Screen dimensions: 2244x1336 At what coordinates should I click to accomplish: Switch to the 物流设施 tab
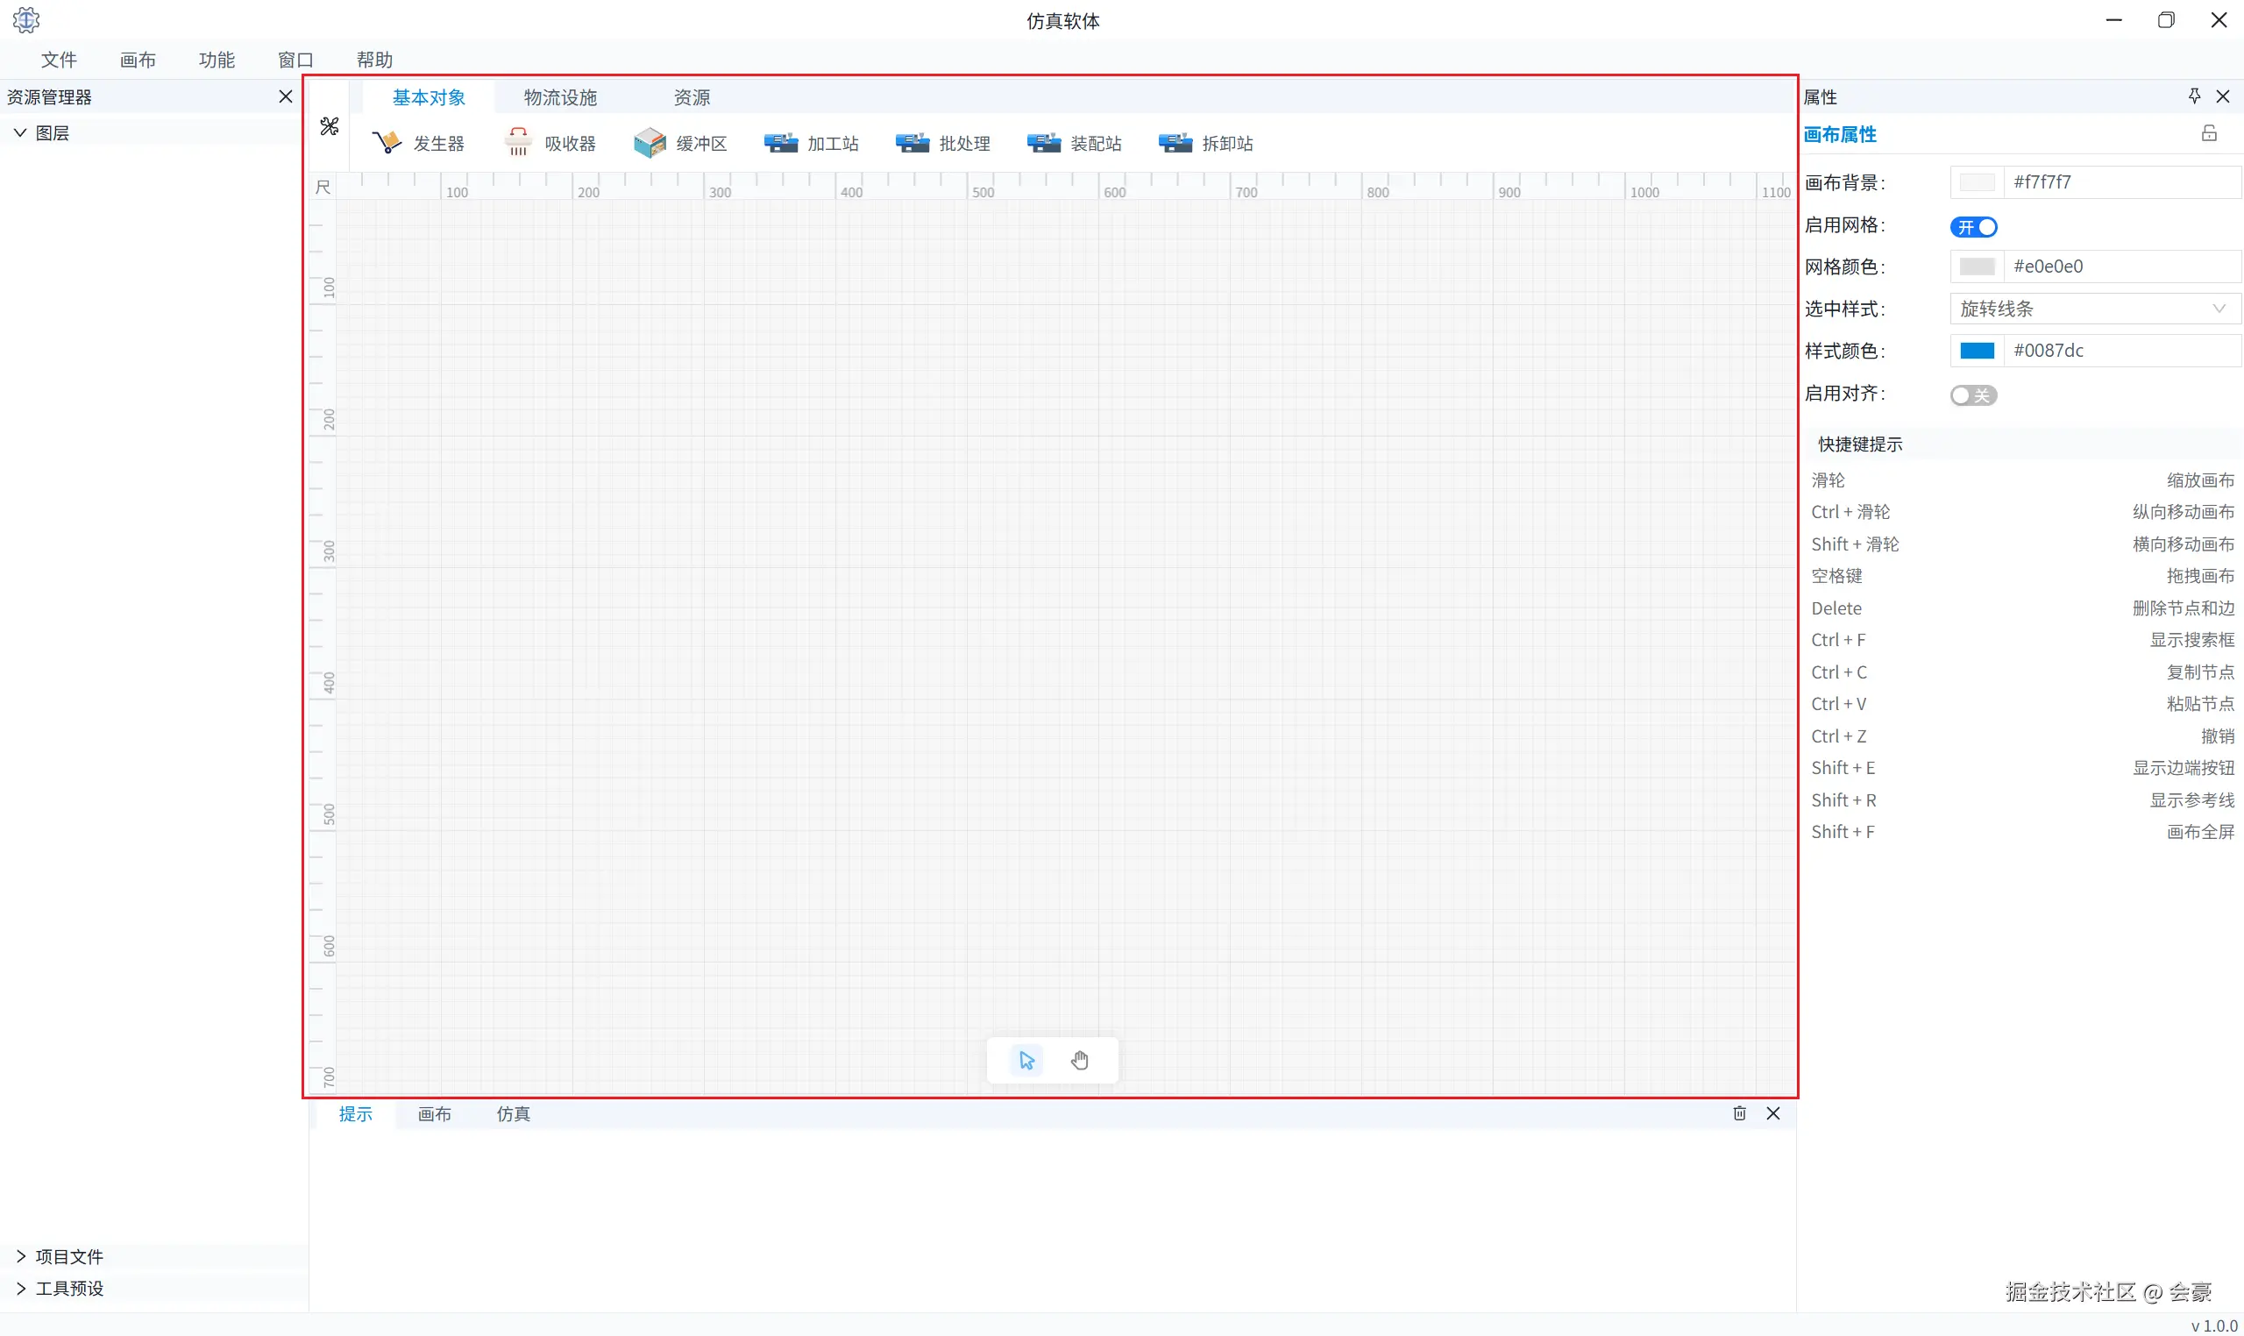pyautogui.click(x=560, y=97)
